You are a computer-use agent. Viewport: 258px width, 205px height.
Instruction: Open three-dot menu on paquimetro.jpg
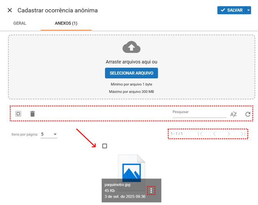coord(151,190)
